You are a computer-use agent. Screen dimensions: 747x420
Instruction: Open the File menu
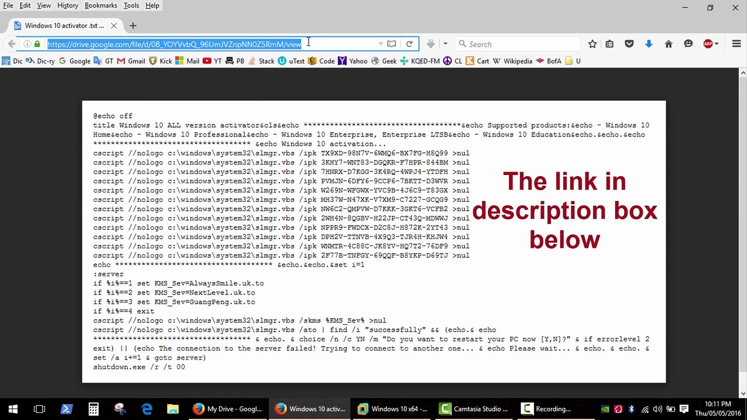pos(8,5)
